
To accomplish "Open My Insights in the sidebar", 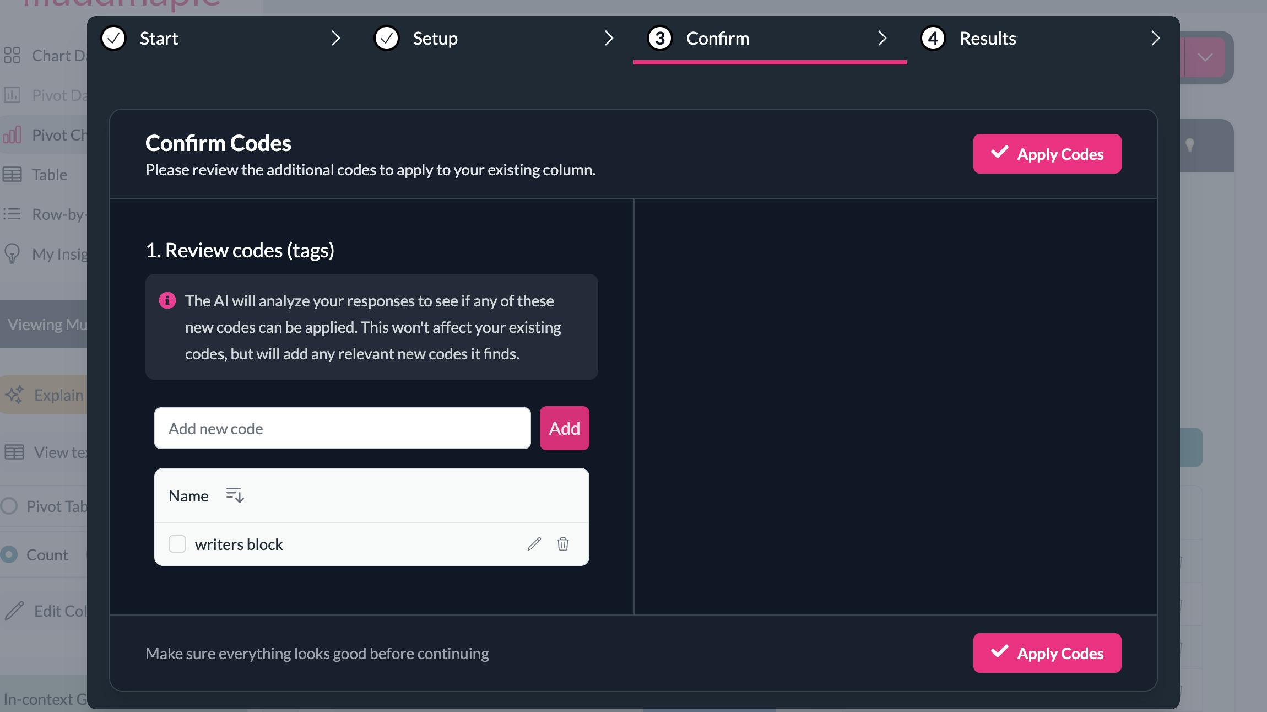I will tap(13, 253).
